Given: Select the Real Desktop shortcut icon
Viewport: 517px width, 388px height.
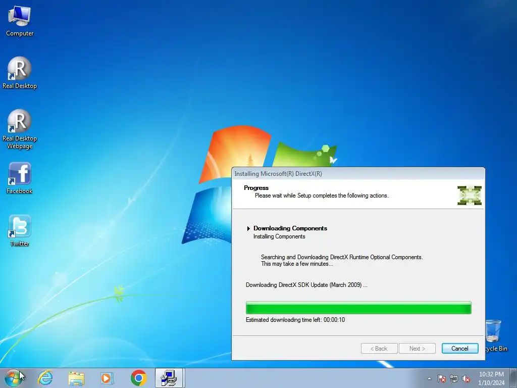Looking at the screenshot, I should point(20,73).
